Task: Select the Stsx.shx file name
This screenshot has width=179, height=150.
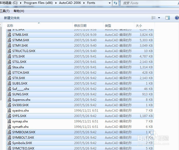Action: 18,67
